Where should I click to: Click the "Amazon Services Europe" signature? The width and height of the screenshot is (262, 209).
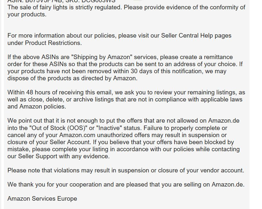tap(42, 199)
